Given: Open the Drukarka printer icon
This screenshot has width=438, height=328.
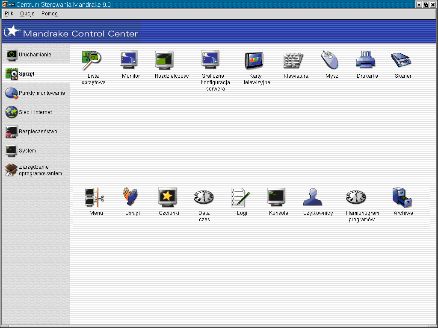Looking at the screenshot, I should pyautogui.click(x=365, y=59).
